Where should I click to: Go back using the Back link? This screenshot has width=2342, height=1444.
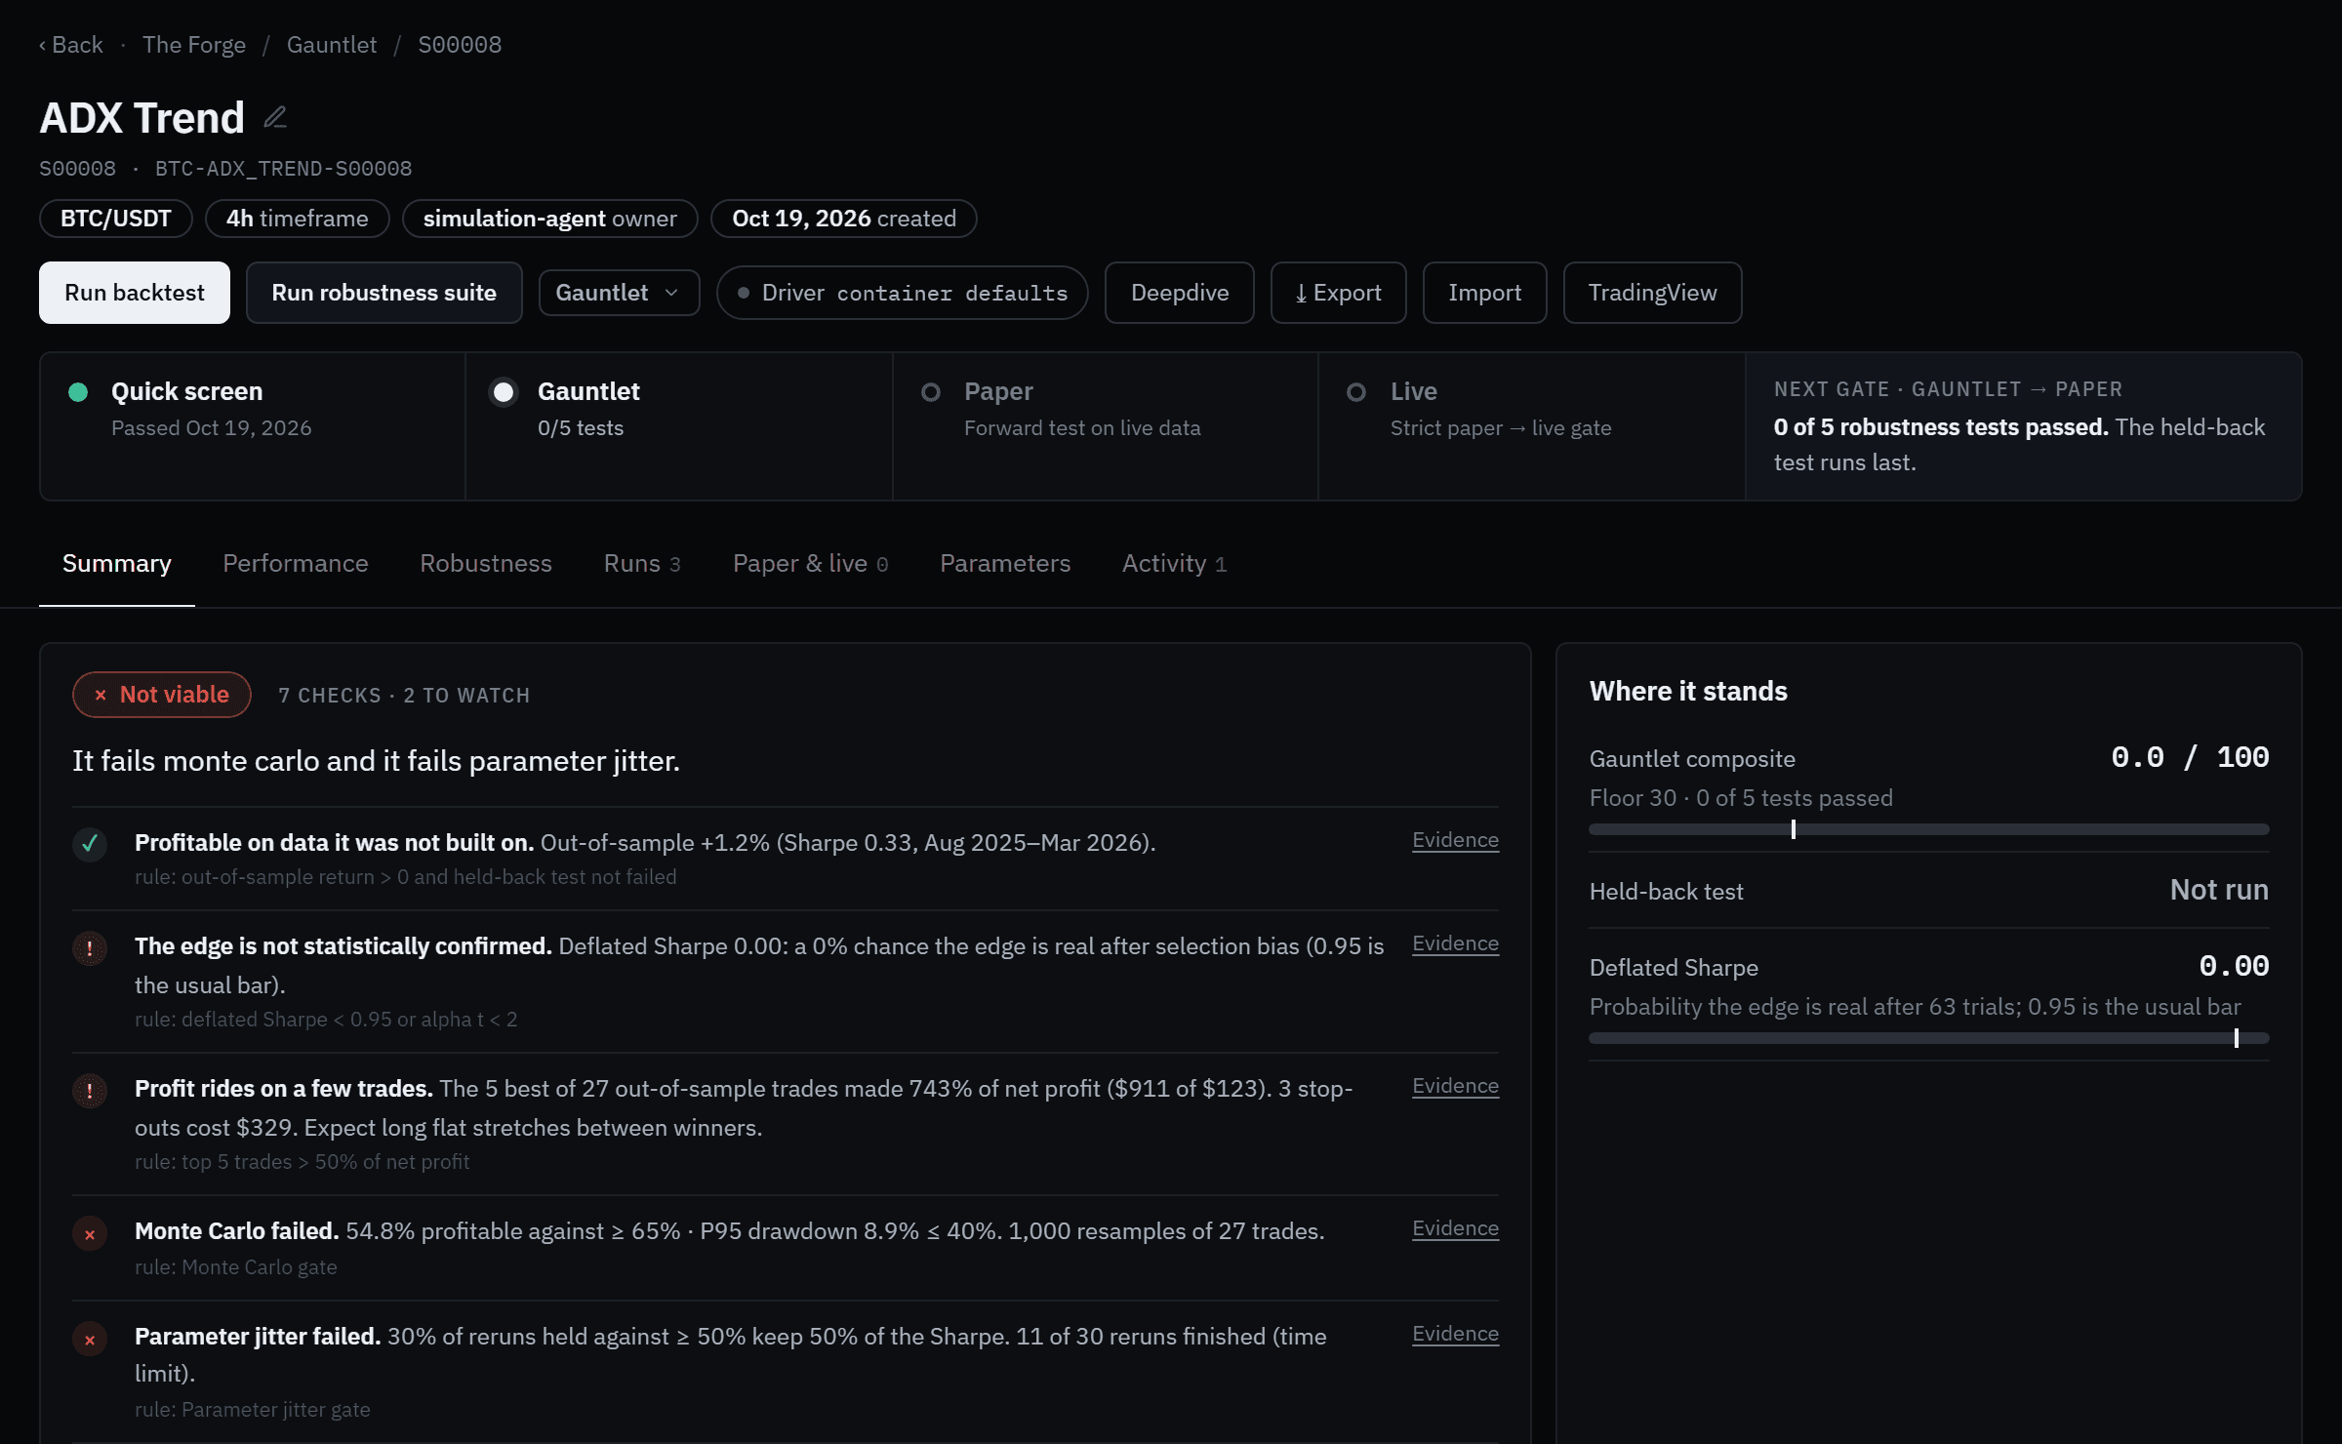[x=71, y=45]
